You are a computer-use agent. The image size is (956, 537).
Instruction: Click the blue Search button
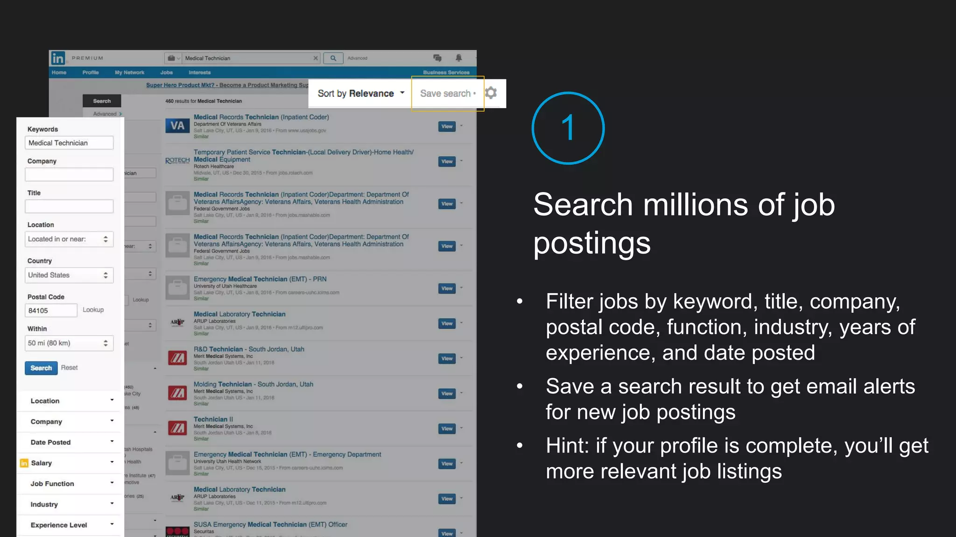41,368
